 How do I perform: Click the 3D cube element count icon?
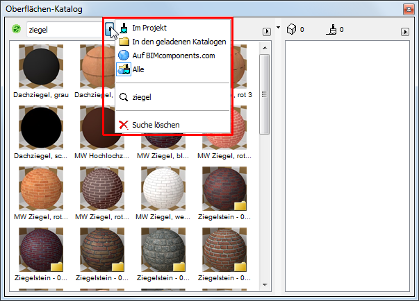(291, 29)
